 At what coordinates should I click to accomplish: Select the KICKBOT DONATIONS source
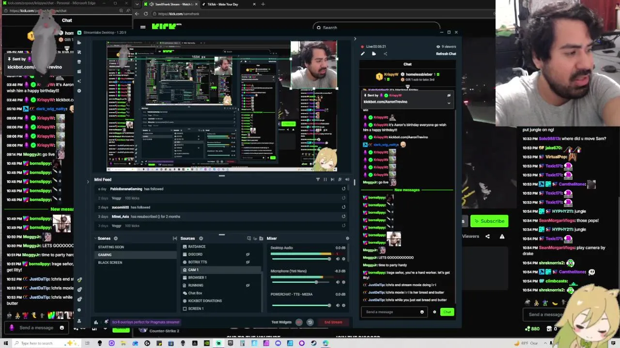tap(220, 301)
